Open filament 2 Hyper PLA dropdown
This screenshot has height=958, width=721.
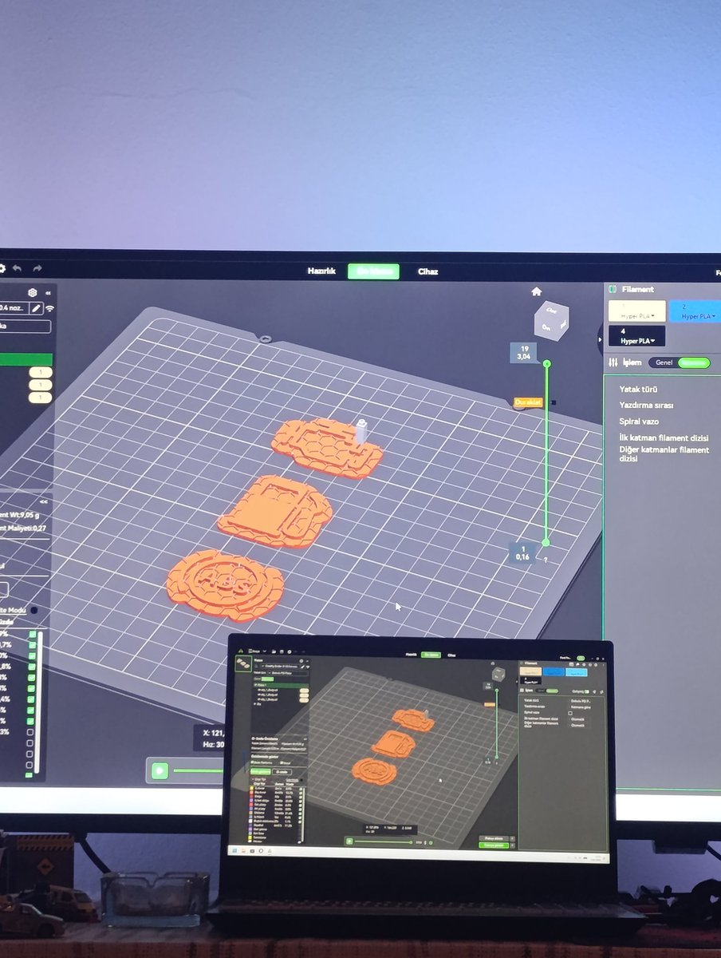[x=695, y=311]
